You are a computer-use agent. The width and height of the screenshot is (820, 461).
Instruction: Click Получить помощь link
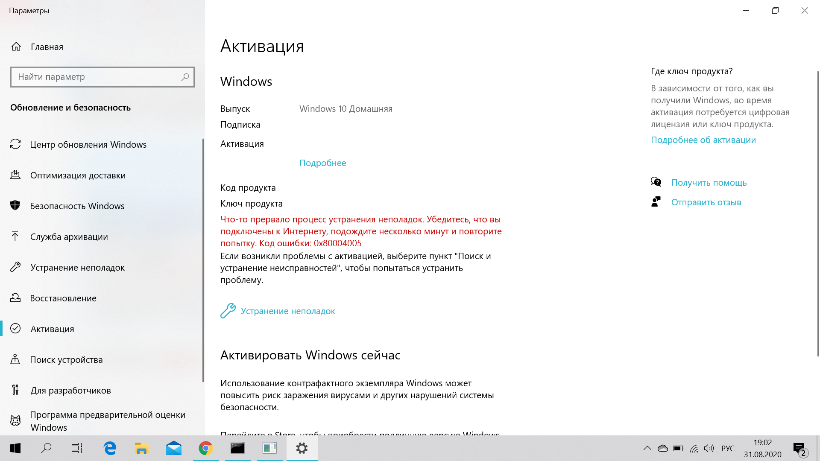[709, 183]
